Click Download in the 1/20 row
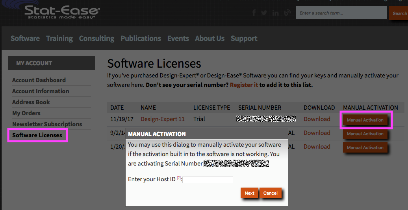Image resolution: width=408 pixels, height=210 pixels. point(317,147)
